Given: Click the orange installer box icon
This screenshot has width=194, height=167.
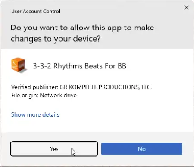Looking at the screenshot, I should 19,65.
